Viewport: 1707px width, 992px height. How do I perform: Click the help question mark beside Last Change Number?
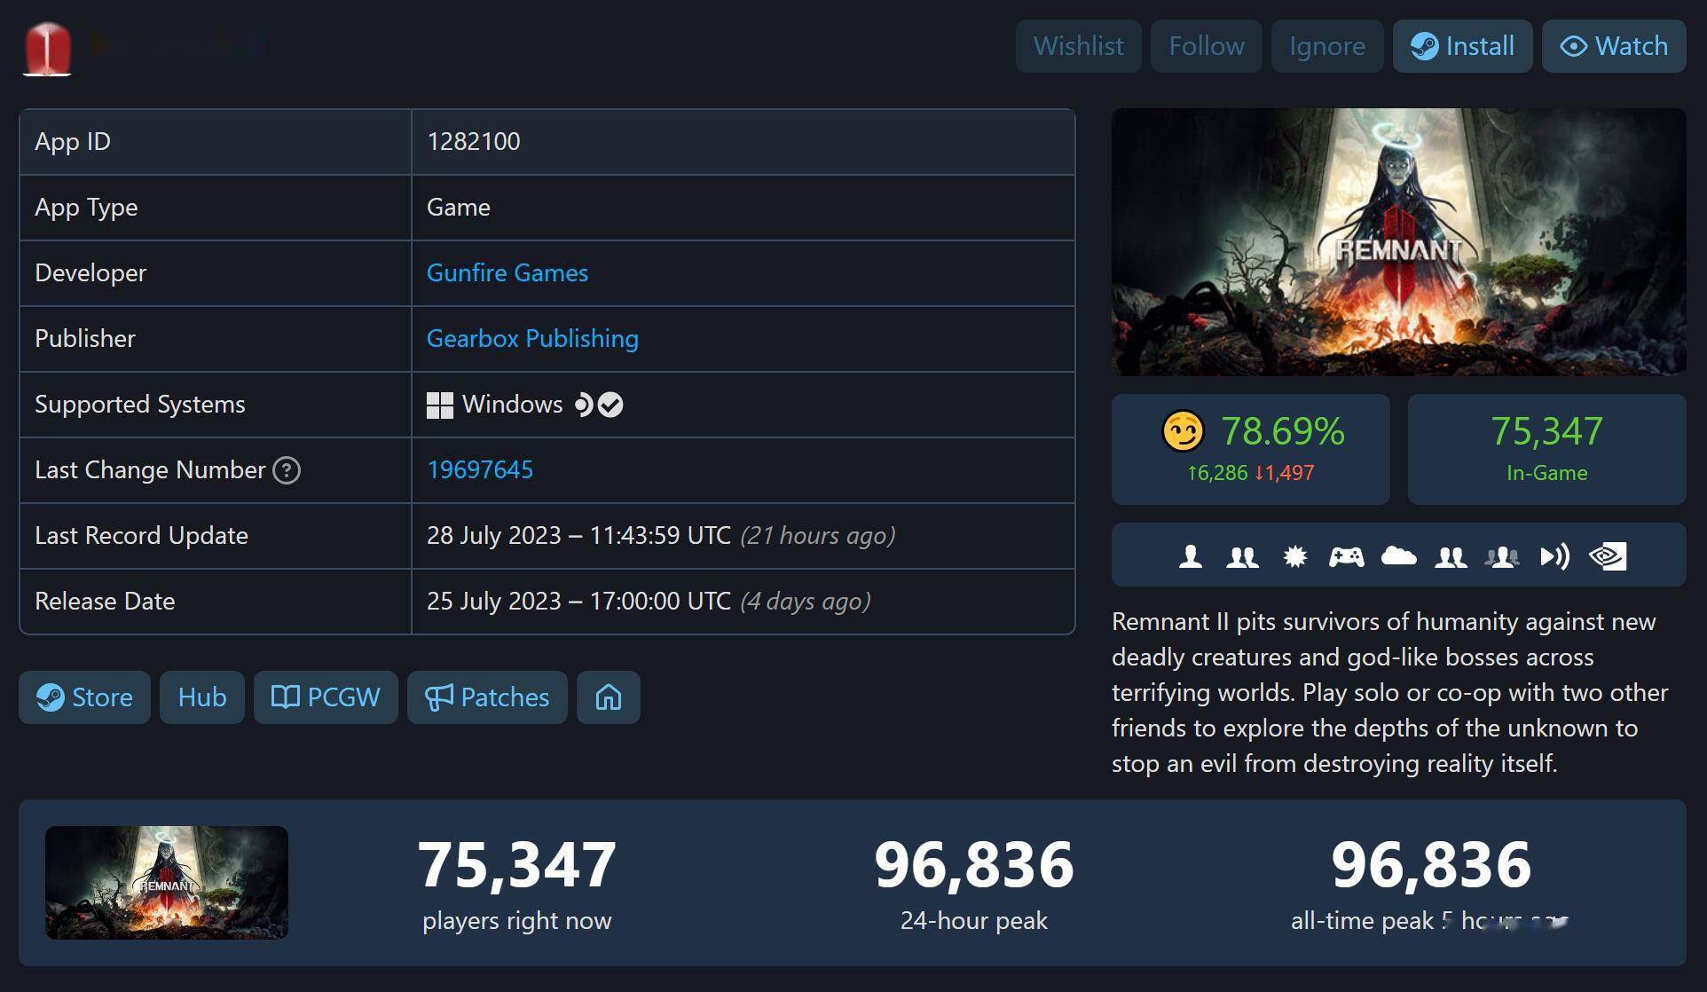pyautogui.click(x=286, y=470)
